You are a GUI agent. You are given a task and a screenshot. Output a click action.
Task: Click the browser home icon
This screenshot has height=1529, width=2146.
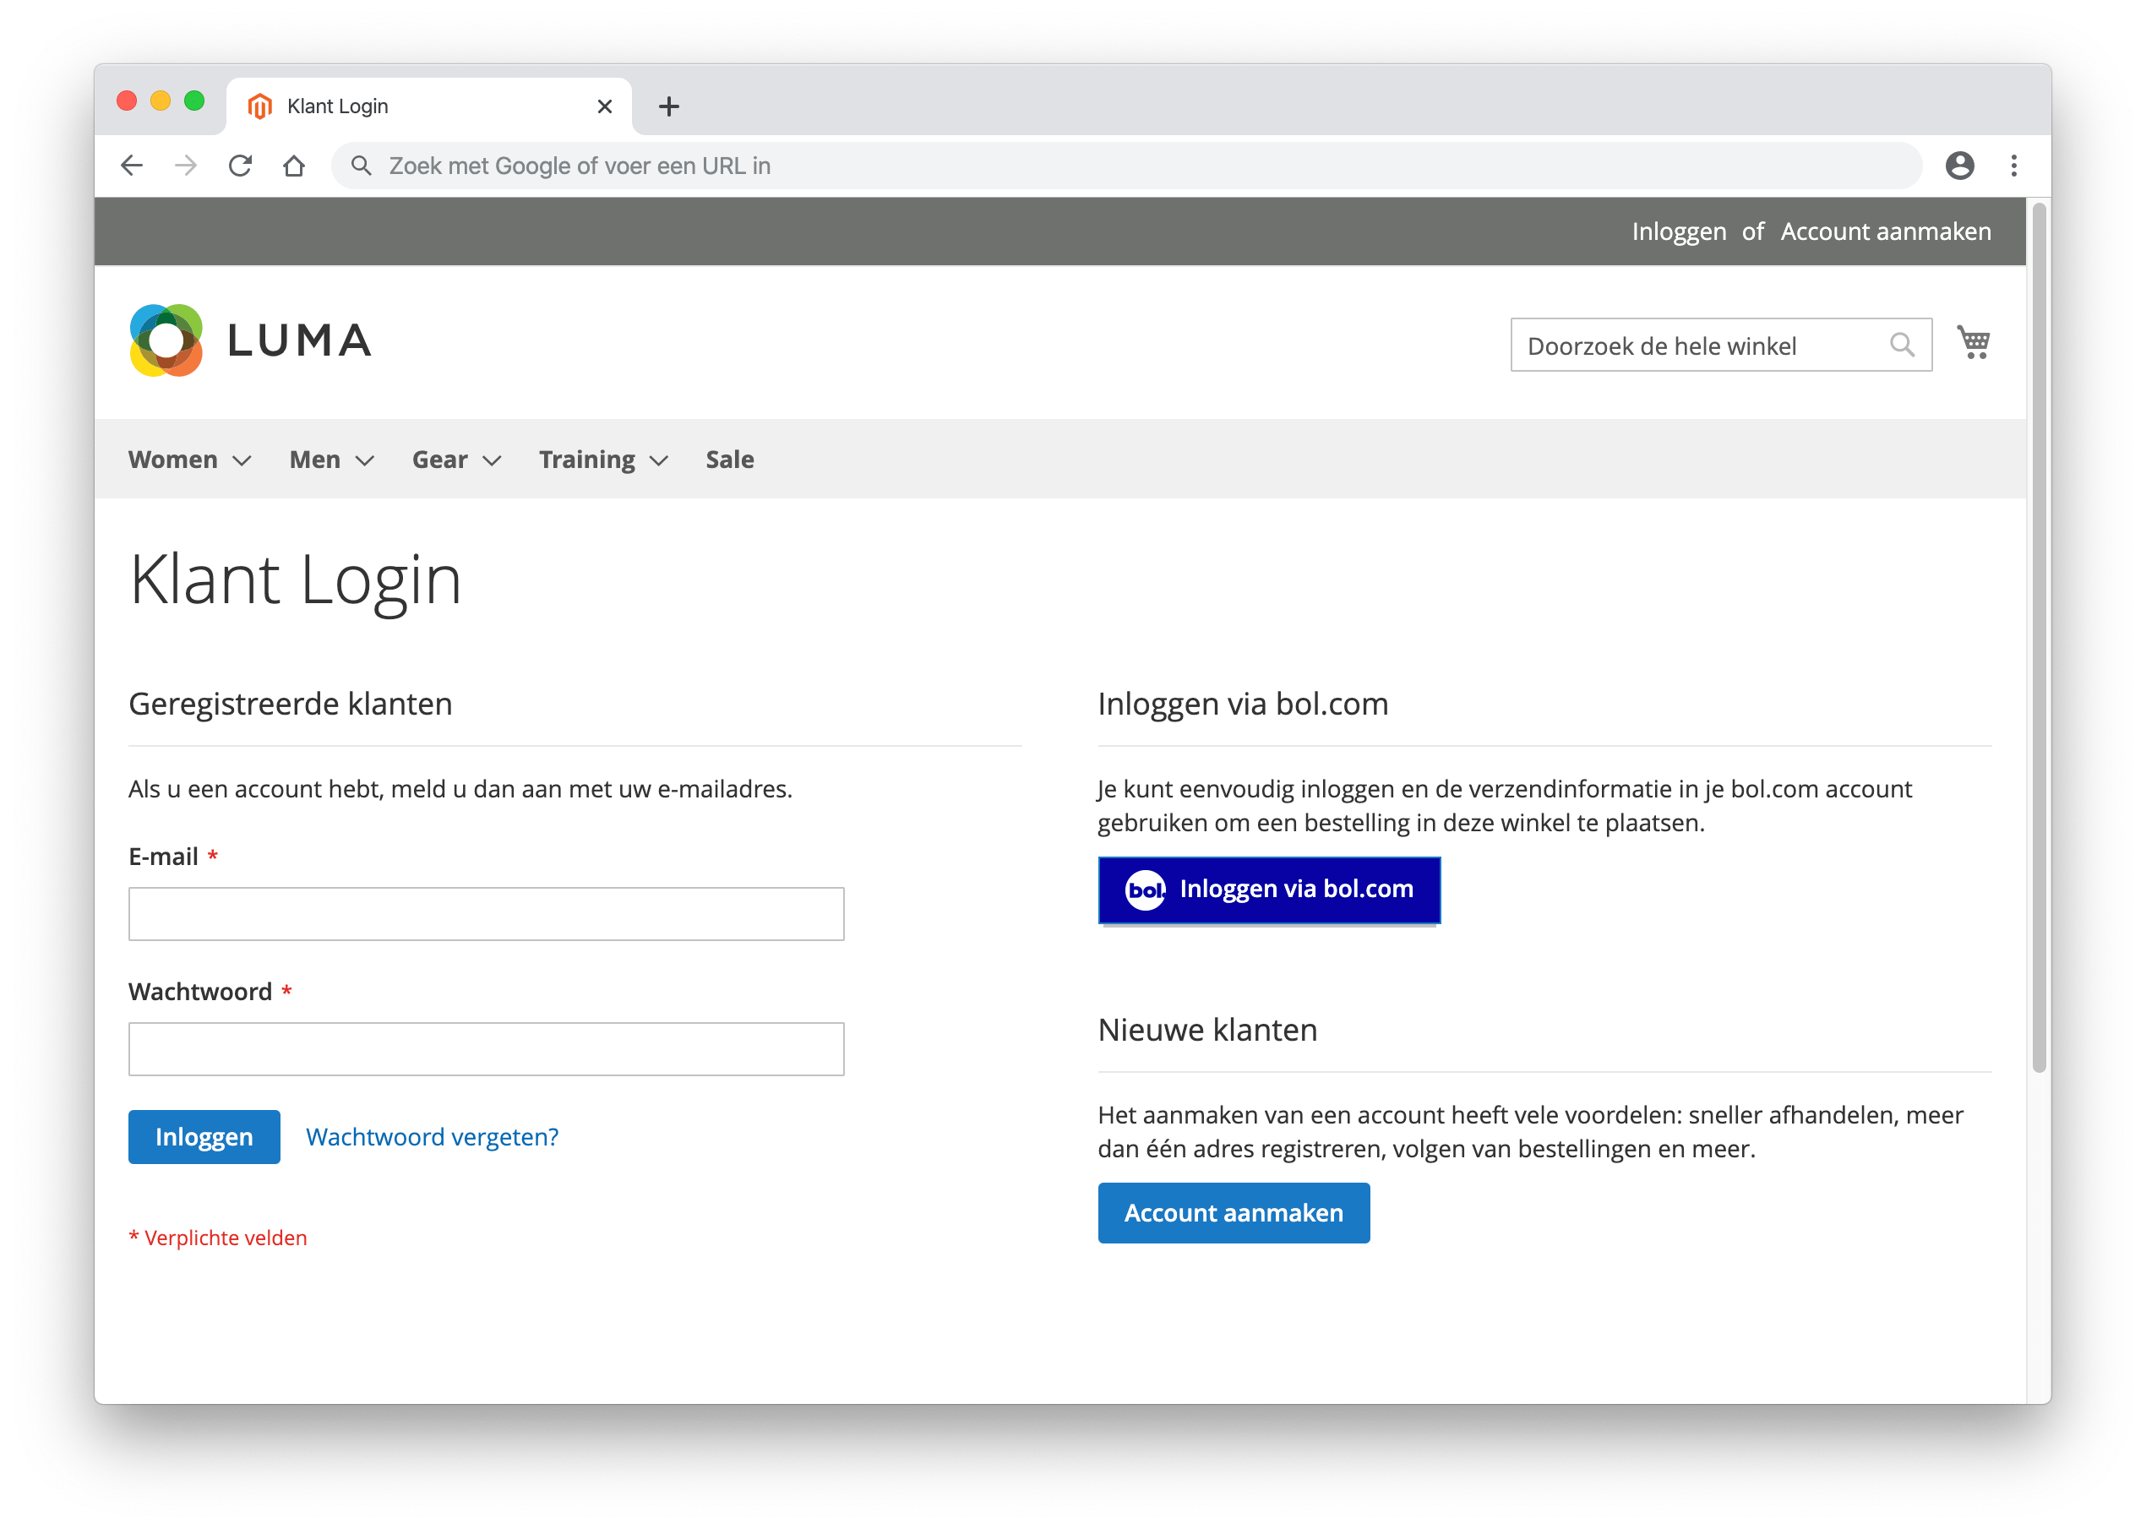[x=295, y=166]
